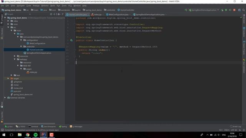Open the Database tool window on right stripe

click(x=244, y=32)
